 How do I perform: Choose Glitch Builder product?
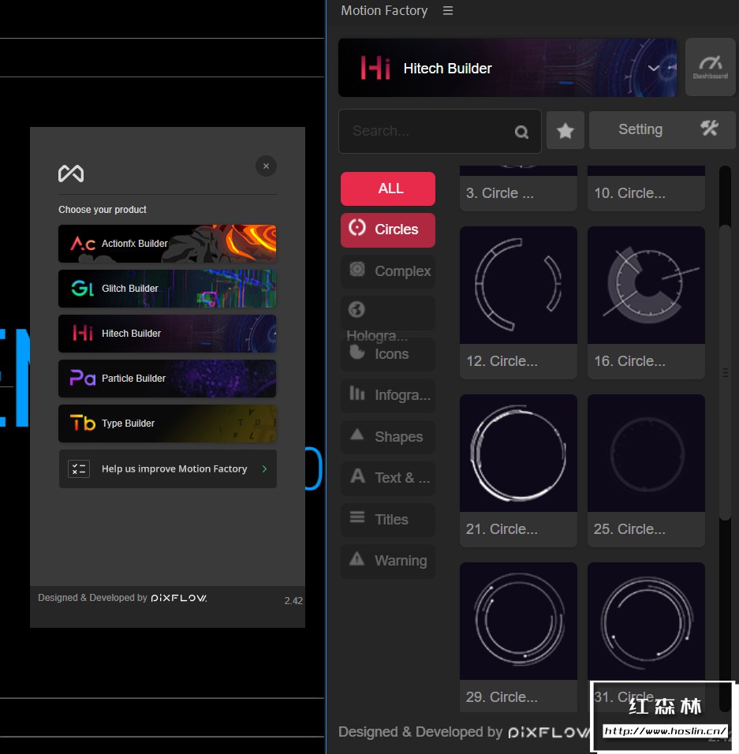[167, 289]
